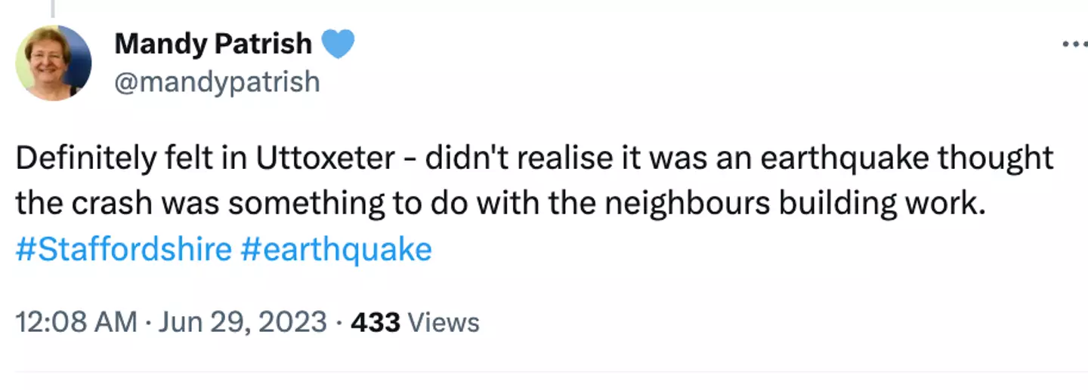Click the 12:08 AM timestamp
This screenshot has height=390, width=1088.
coord(76,323)
